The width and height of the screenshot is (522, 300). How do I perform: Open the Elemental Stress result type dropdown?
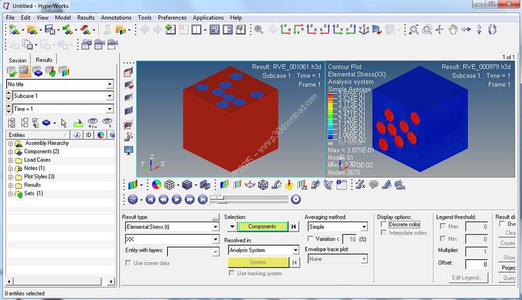(x=216, y=227)
